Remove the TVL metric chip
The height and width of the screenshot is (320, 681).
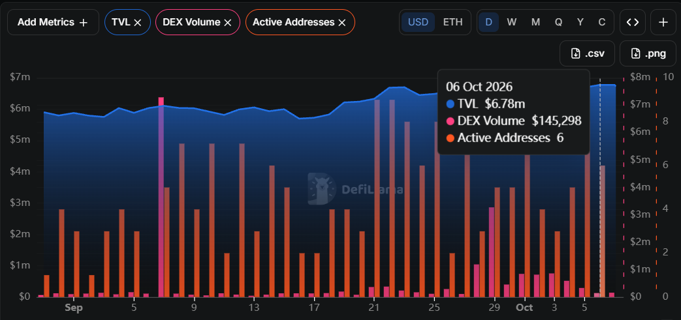click(138, 23)
